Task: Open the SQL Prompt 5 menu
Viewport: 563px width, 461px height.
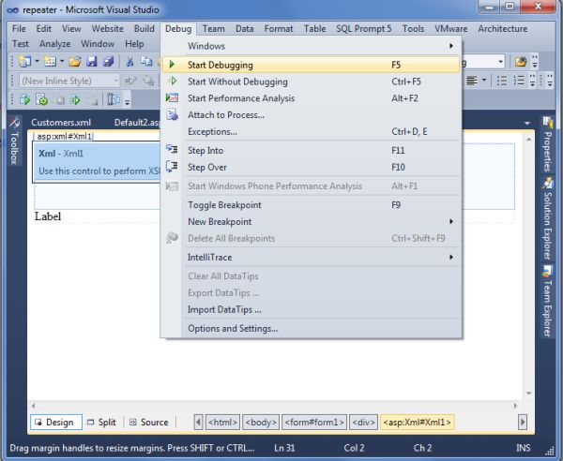Action: click(x=364, y=29)
